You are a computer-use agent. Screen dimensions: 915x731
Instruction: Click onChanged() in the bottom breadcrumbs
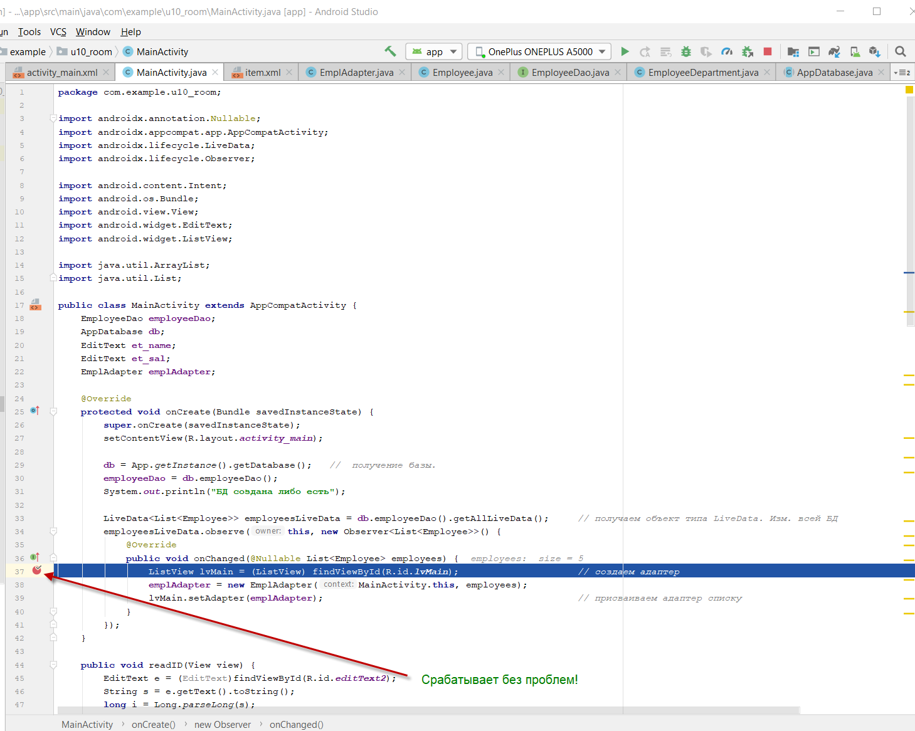tap(297, 724)
